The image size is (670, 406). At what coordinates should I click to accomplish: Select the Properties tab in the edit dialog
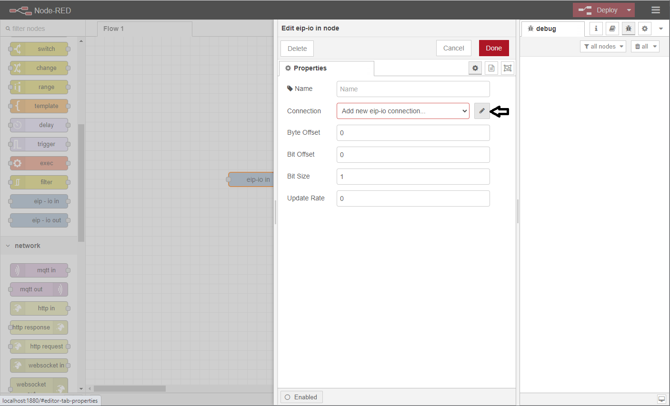pos(327,68)
